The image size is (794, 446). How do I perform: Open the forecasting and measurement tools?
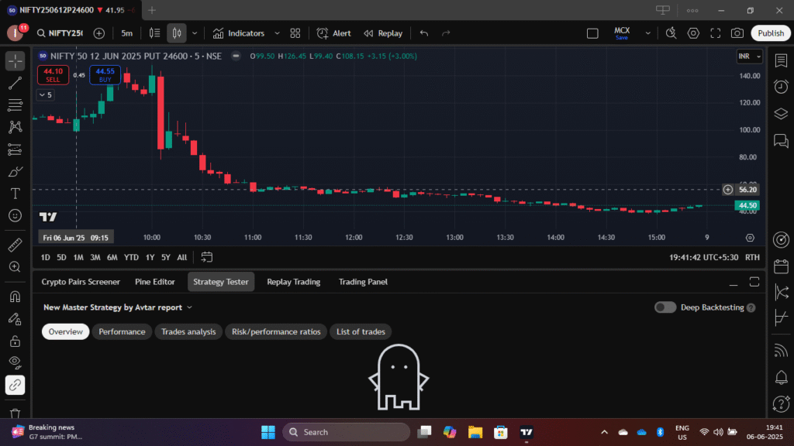click(16, 149)
